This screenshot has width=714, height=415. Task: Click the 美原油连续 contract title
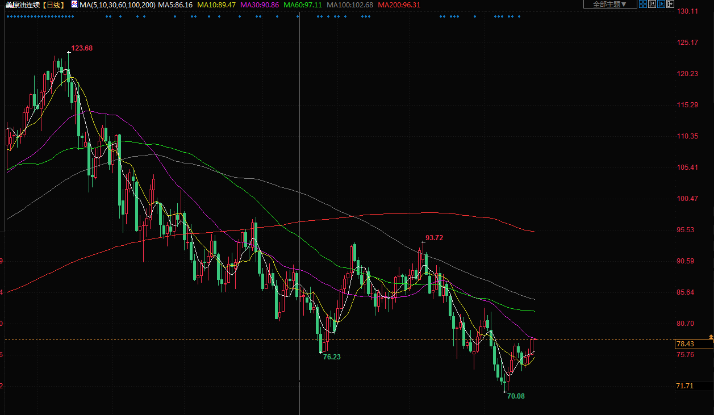coord(23,5)
